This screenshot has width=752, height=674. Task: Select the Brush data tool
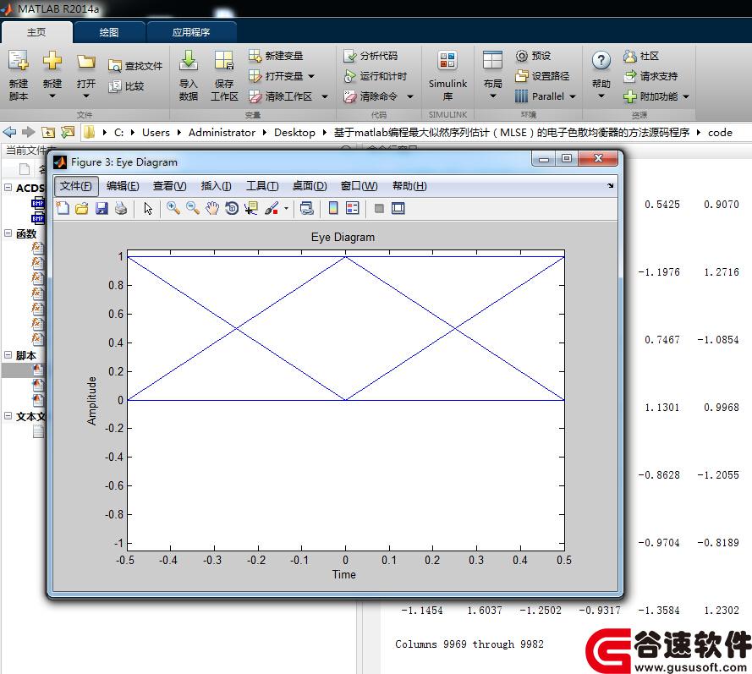click(x=272, y=208)
